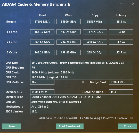Select L2 Cache Copy 430.74 GB/s
Screen dimensions: 139x133
(95, 42)
